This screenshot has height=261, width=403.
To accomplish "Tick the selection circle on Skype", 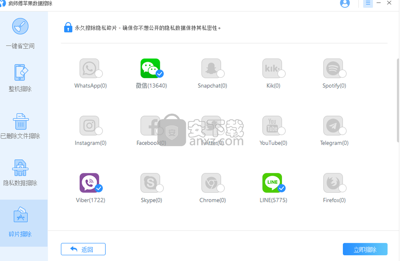I will tap(160, 188).
